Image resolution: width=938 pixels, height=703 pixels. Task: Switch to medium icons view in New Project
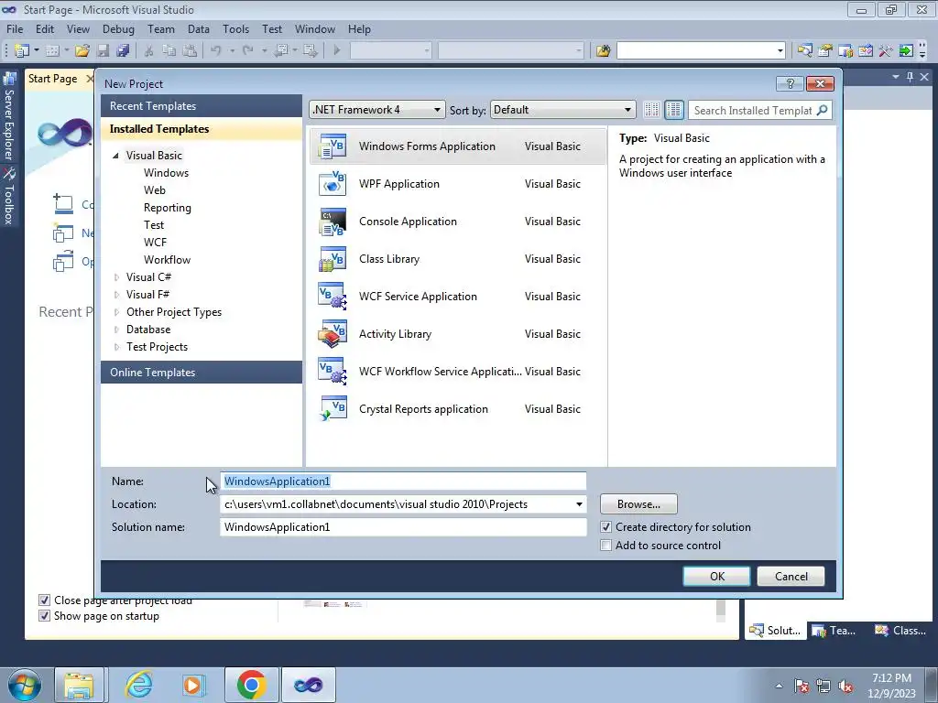(673, 110)
